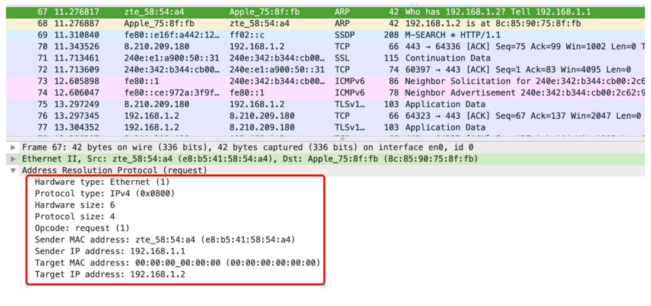Click source zte_58:54:a4 in packet 67
Viewport: 651px width, 306px height.
pos(154,12)
